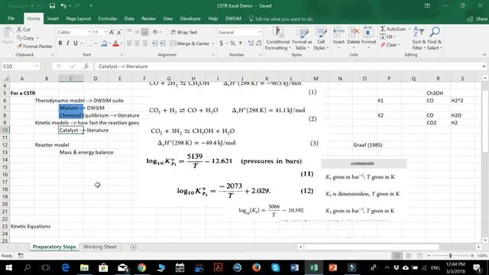Click AutoSum sigma button
489x275 pixels.
pos(393,29)
